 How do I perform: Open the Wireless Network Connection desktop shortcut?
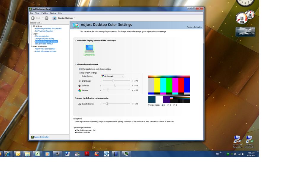point(249,142)
